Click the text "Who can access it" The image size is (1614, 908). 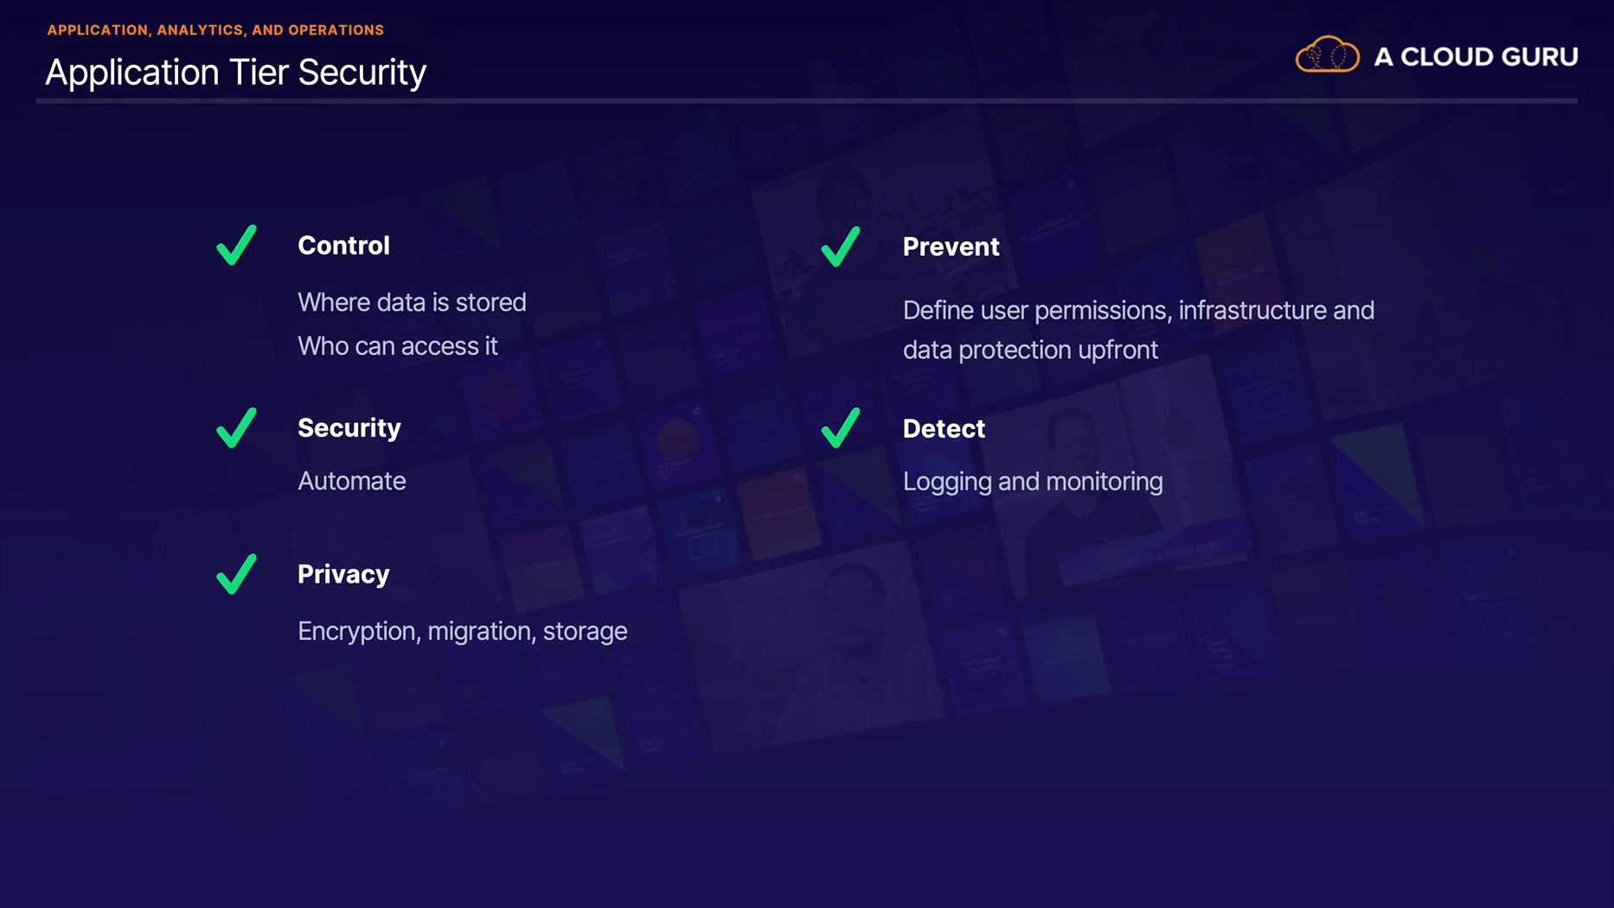(398, 346)
